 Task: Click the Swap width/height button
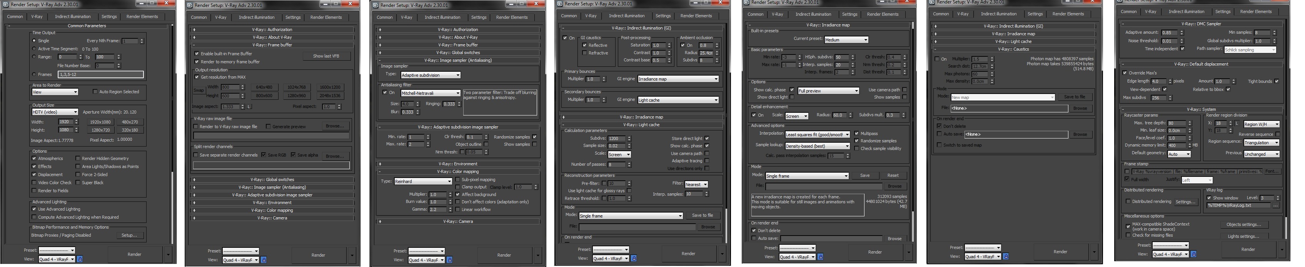198,91
